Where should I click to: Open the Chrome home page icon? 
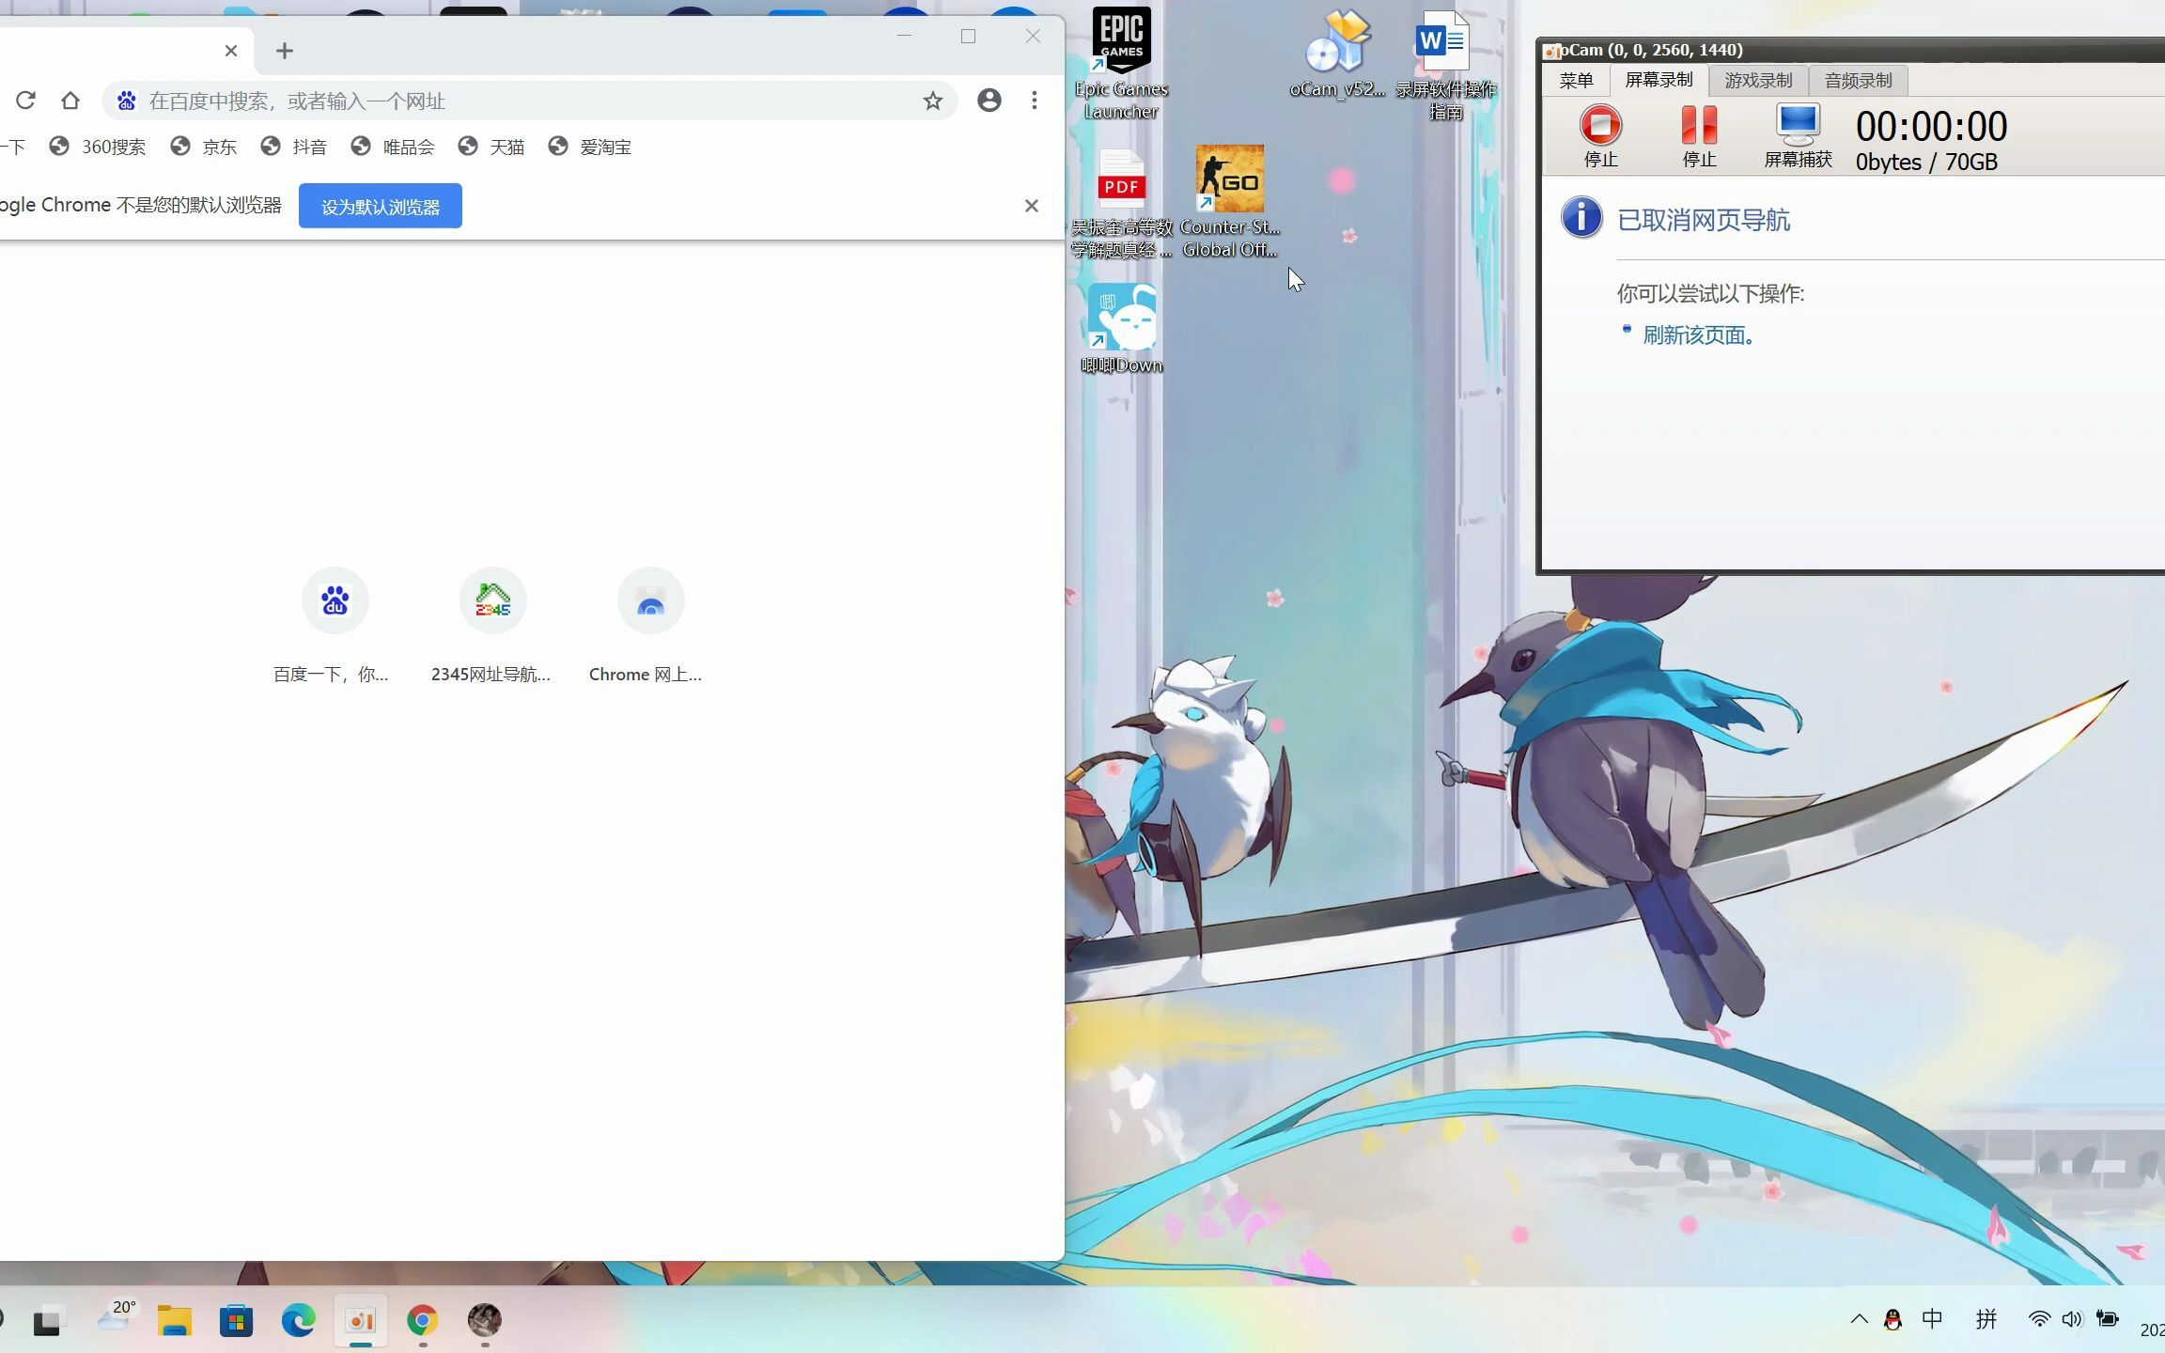[x=70, y=101]
